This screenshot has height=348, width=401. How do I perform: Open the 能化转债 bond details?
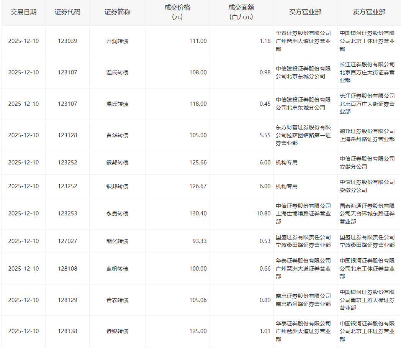pyautogui.click(x=117, y=241)
